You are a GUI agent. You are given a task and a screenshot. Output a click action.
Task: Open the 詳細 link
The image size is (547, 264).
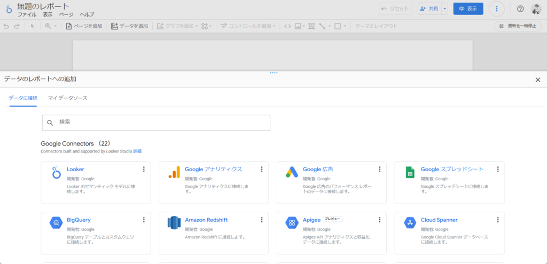(137, 151)
